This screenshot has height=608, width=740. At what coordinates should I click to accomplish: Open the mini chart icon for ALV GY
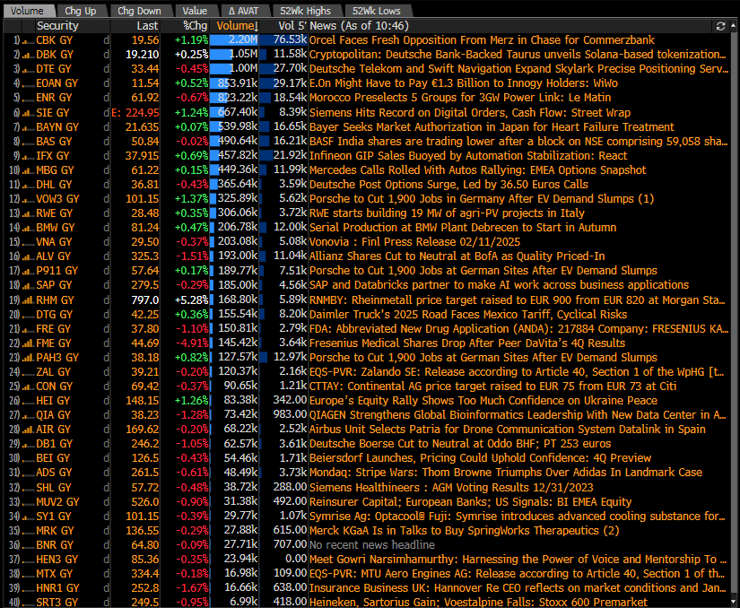tap(29, 256)
